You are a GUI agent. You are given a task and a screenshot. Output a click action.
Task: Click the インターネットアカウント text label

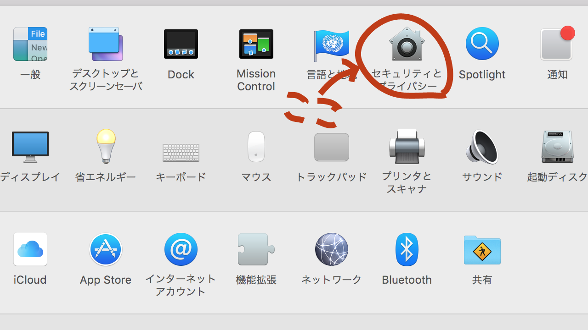(x=181, y=285)
